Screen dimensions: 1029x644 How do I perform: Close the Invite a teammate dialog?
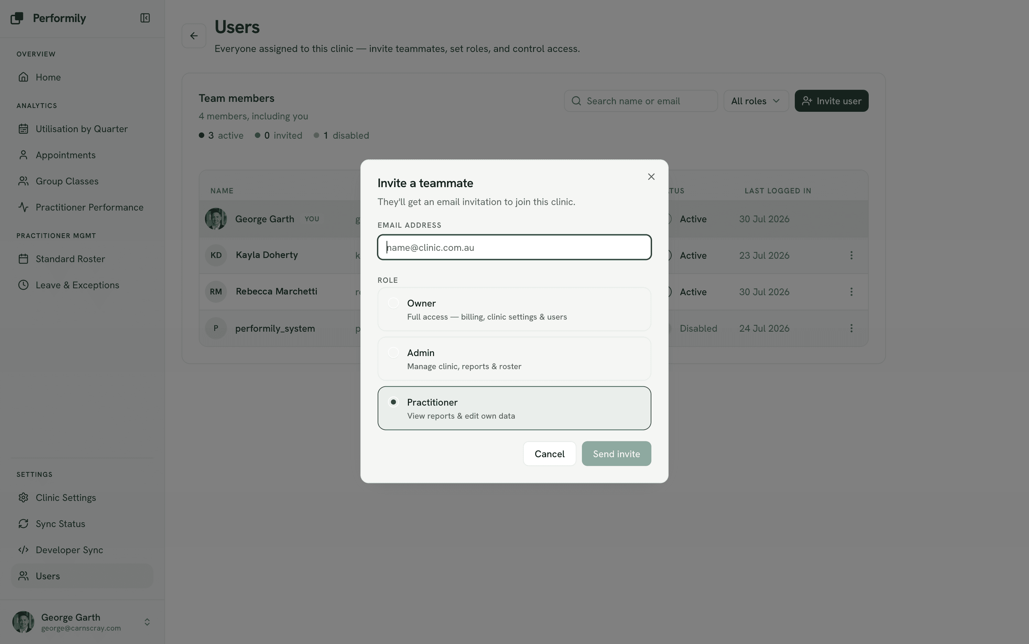coord(651,177)
